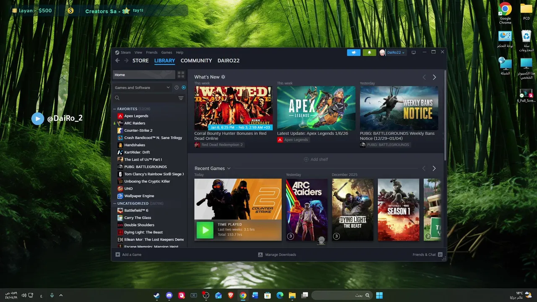Image resolution: width=537 pixels, height=302 pixels.
Task: Advance Recent Games with right arrow
Action: pos(434,168)
